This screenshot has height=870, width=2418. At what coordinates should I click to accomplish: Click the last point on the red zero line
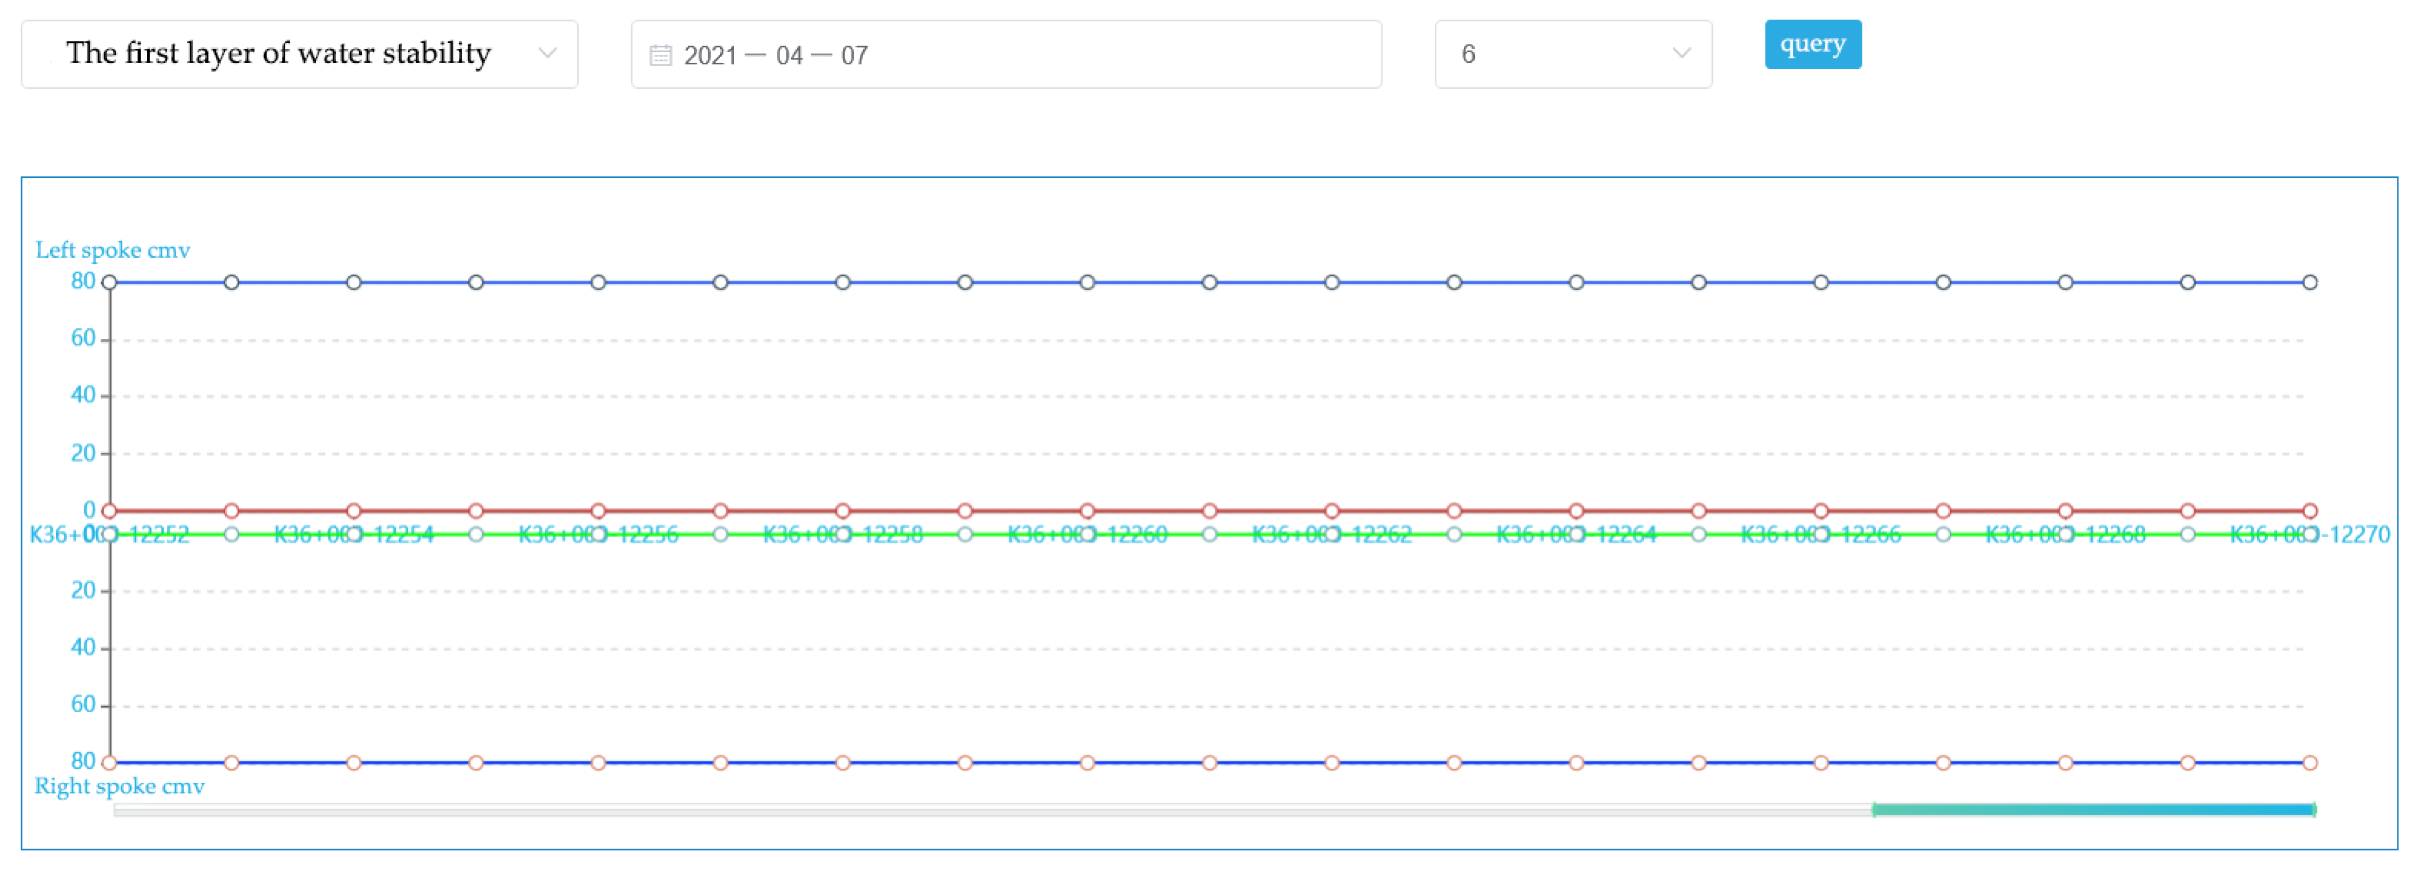2310,511
